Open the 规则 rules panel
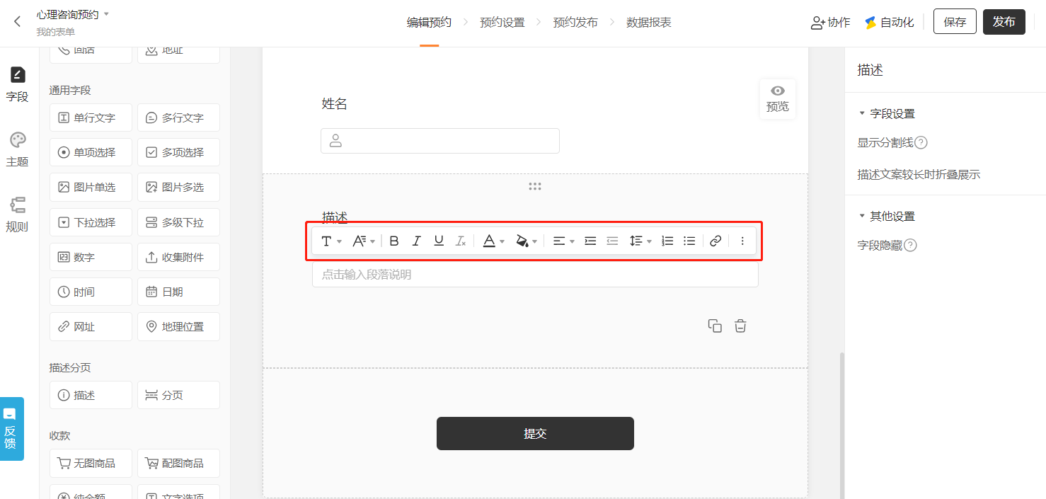Image resolution: width=1046 pixels, height=499 pixels. (x=18, y=215)
